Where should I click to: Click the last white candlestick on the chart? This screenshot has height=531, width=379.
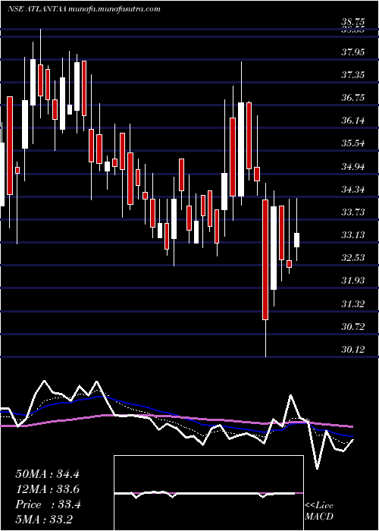[x=297, y=240]
